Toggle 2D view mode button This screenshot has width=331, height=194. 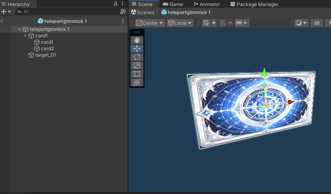point(317,23)
